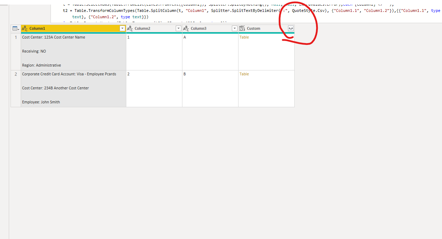This screenshot has height=239, width=442.
Task: Open the Column2 filter dropdown
Action: (179, 28)
